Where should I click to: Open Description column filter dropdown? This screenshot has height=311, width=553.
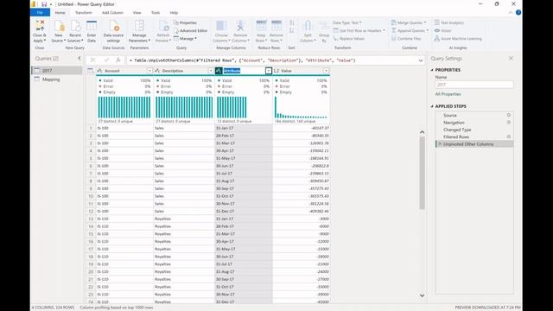click(211, 71)
